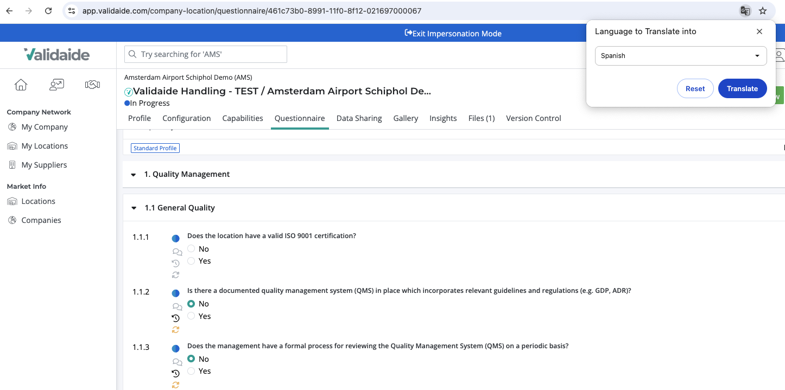Click the blue status dot for question 1.1.3
The width and height of the screenshot is (785, 390).
(x=175, y=348)
